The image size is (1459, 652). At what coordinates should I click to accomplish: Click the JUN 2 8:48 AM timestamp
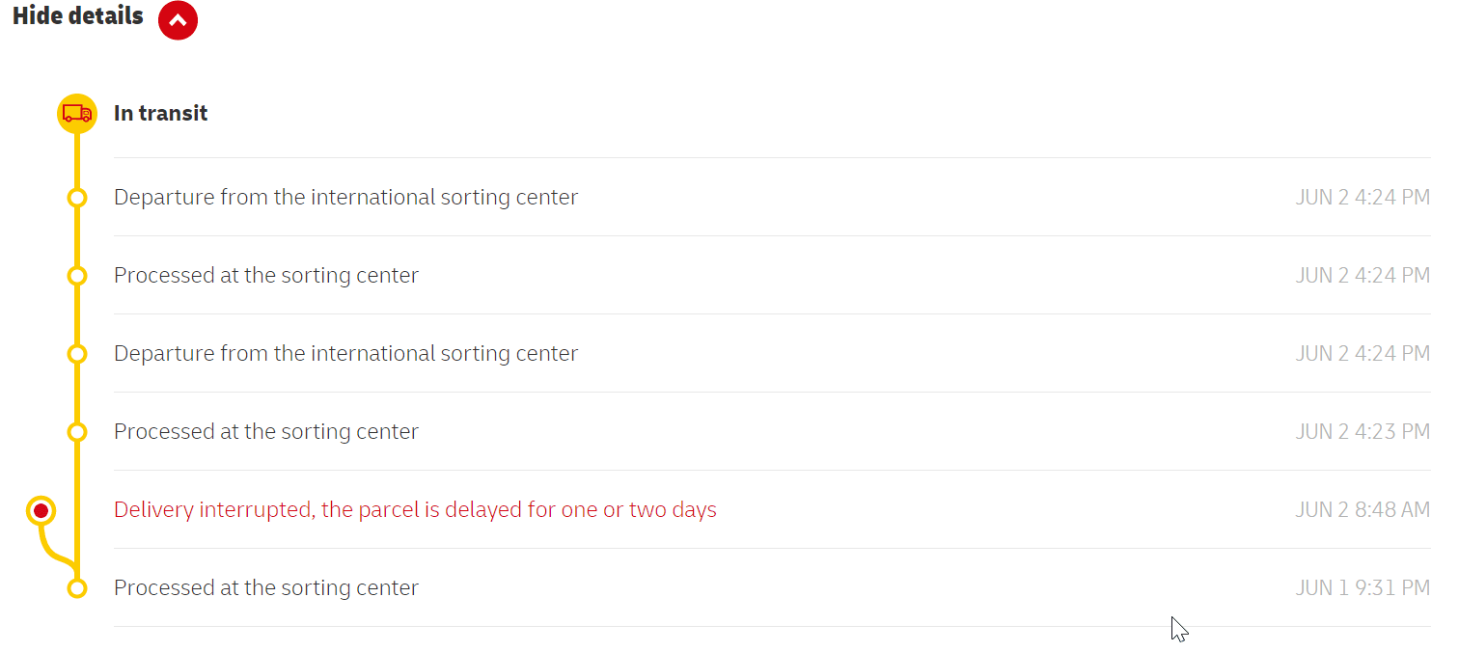(1362, 509)
